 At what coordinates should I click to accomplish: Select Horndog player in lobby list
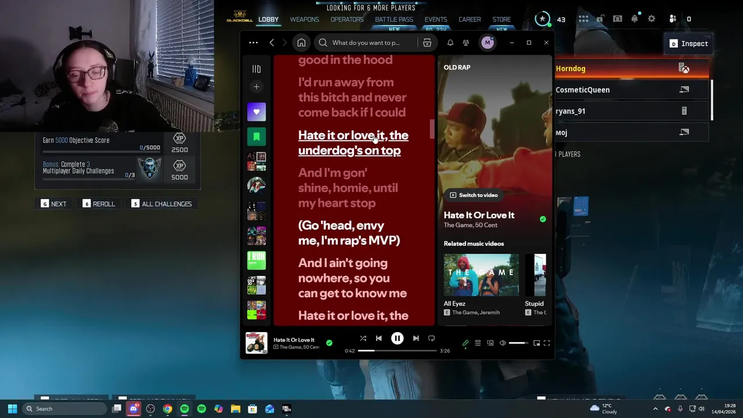(633, 69)
